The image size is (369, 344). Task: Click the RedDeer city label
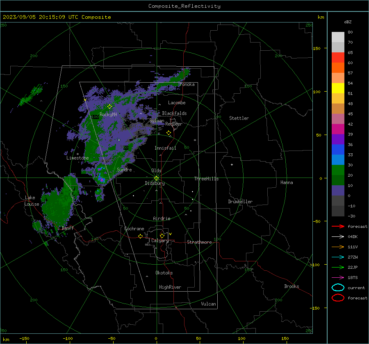tap(174, 124)
